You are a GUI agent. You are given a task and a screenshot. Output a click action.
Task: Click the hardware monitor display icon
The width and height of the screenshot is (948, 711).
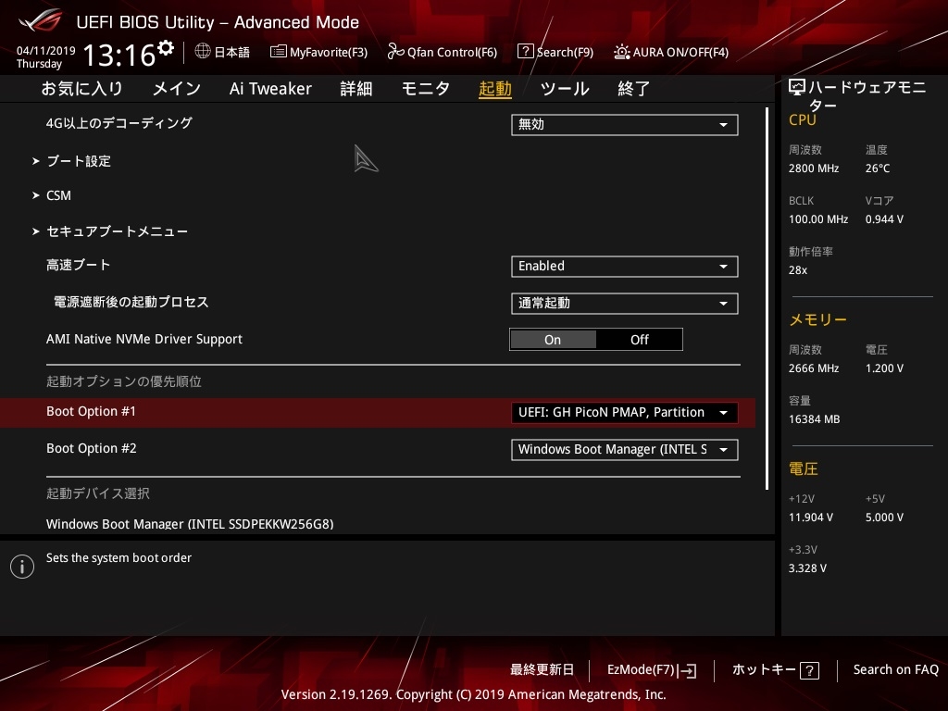click(x=797, y=88)
